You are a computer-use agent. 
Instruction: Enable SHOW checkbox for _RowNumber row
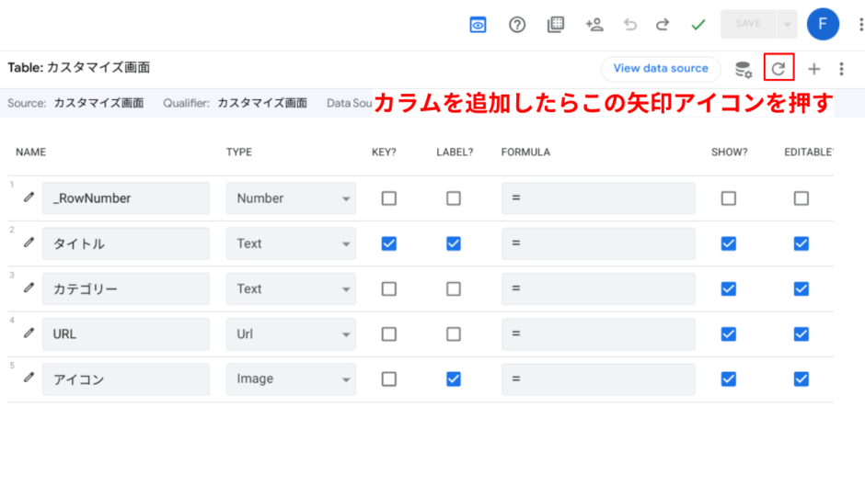(729, 198)
